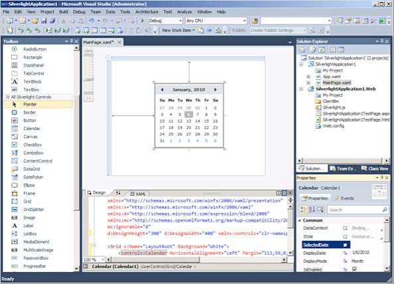Toggle the IsEnabled property checkbox
394x284 pixels.
tap(355, 269)
